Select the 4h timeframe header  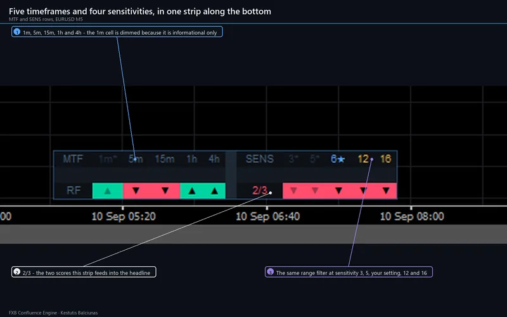214,159
